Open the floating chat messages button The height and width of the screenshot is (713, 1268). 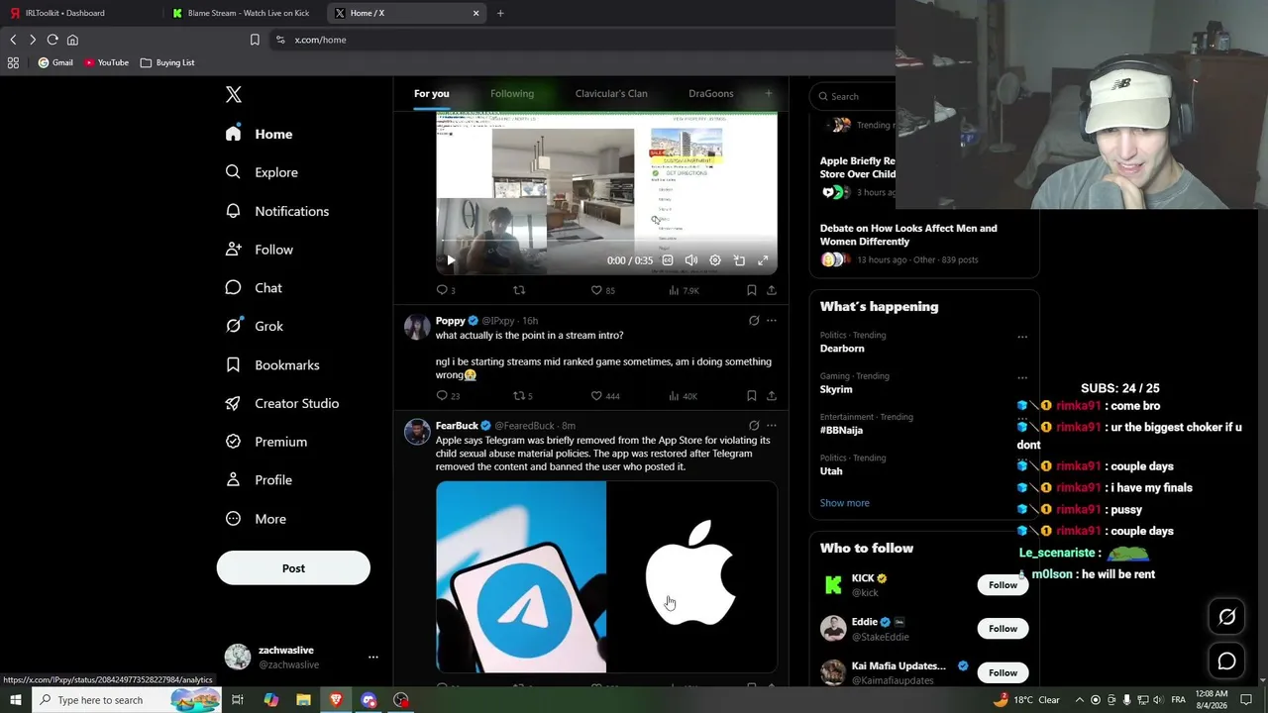click(1226, 661)
